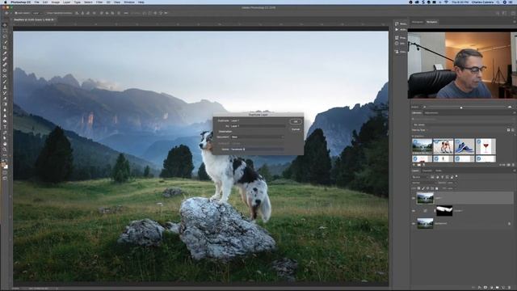517x291 pixels.
Task: Open the Info panel icon
Action: point(397,44)
